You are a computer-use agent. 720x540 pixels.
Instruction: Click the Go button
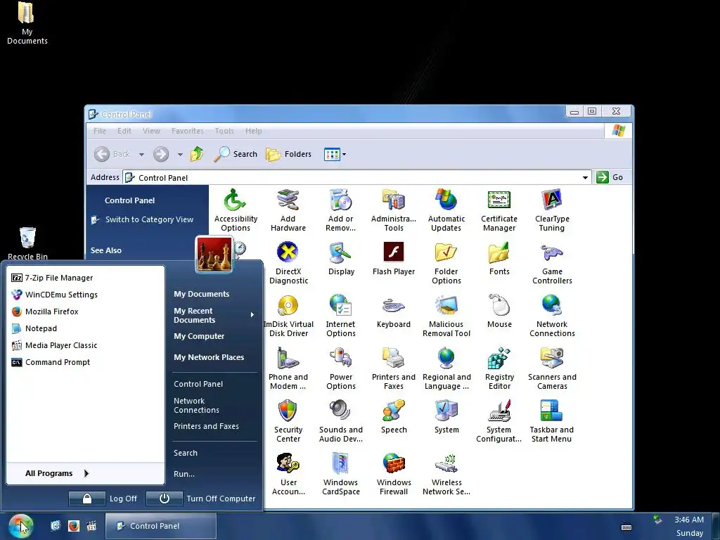610,177
